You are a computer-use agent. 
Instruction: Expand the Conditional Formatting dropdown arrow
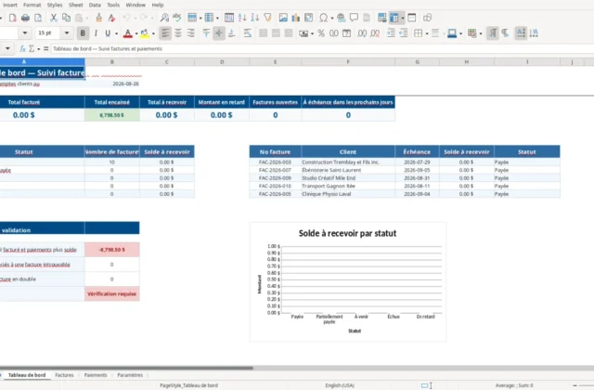(x=481, y=33)
